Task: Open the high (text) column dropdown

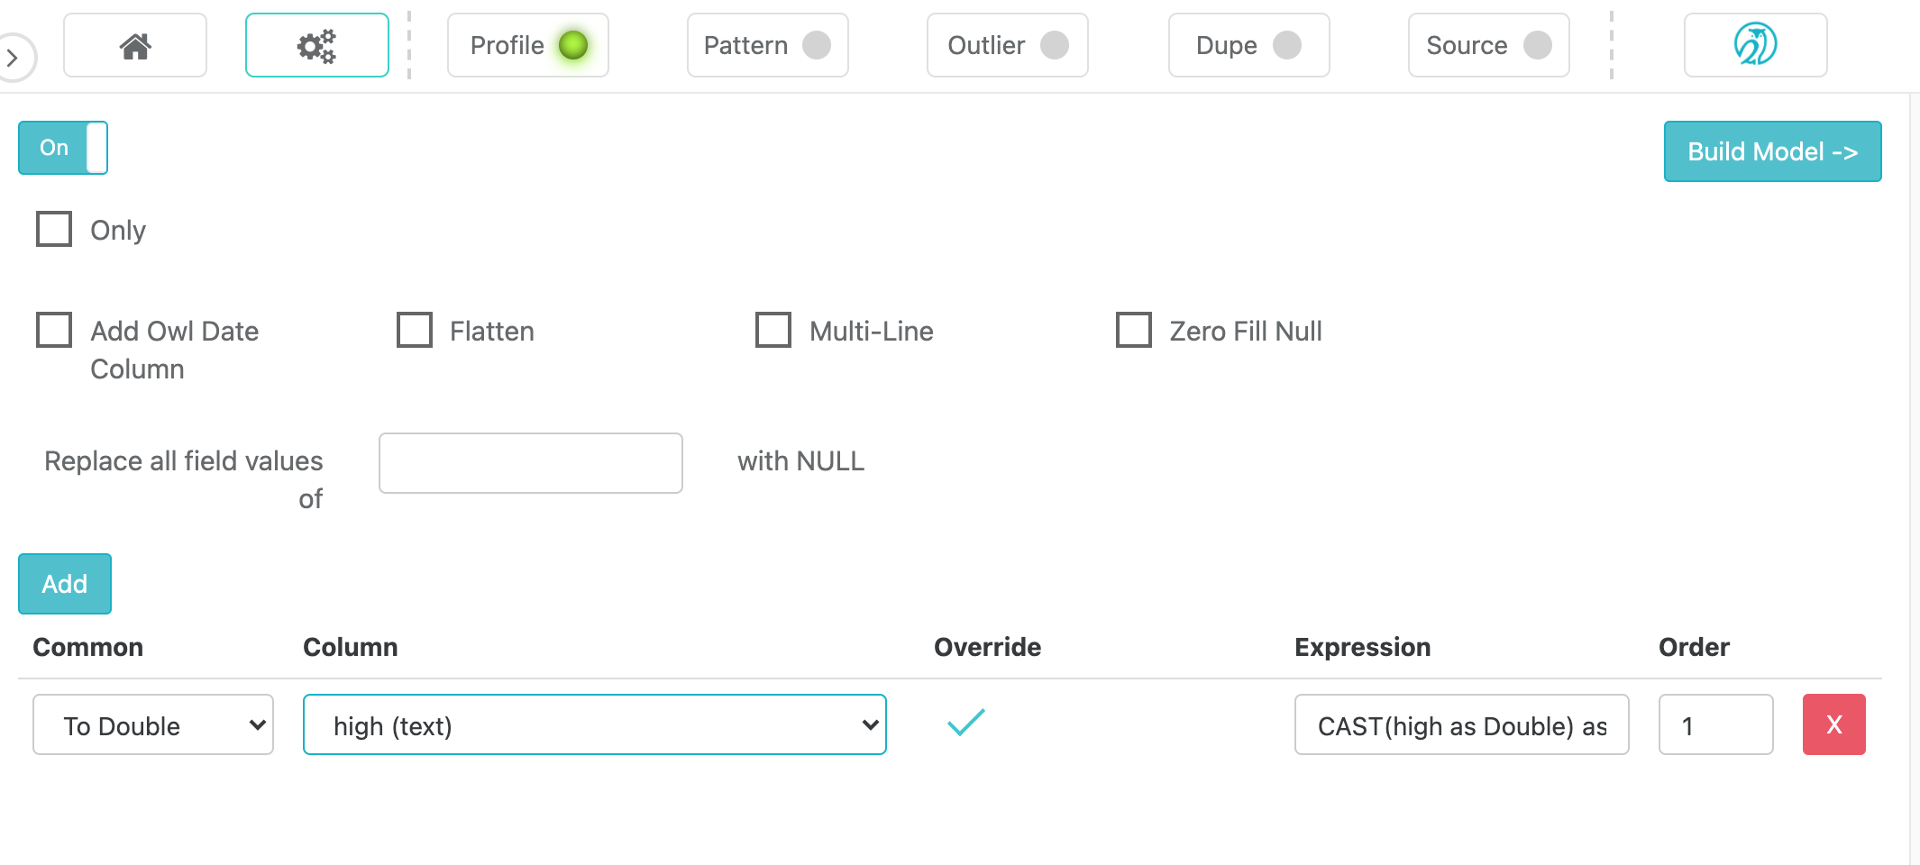Action: click(594, 724)
